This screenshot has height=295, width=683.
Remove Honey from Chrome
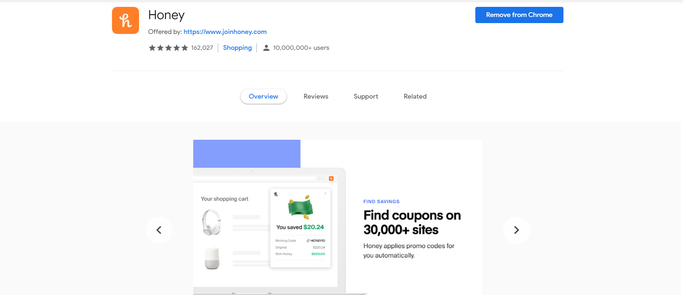click(519, 15)
